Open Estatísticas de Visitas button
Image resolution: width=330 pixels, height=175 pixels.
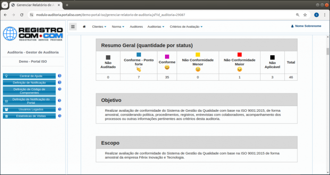pos(29,116)
